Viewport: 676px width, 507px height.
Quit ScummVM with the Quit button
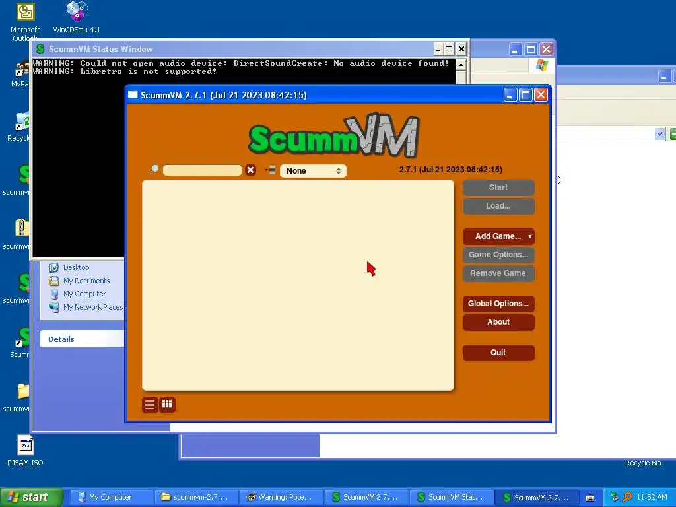point(498,353)
